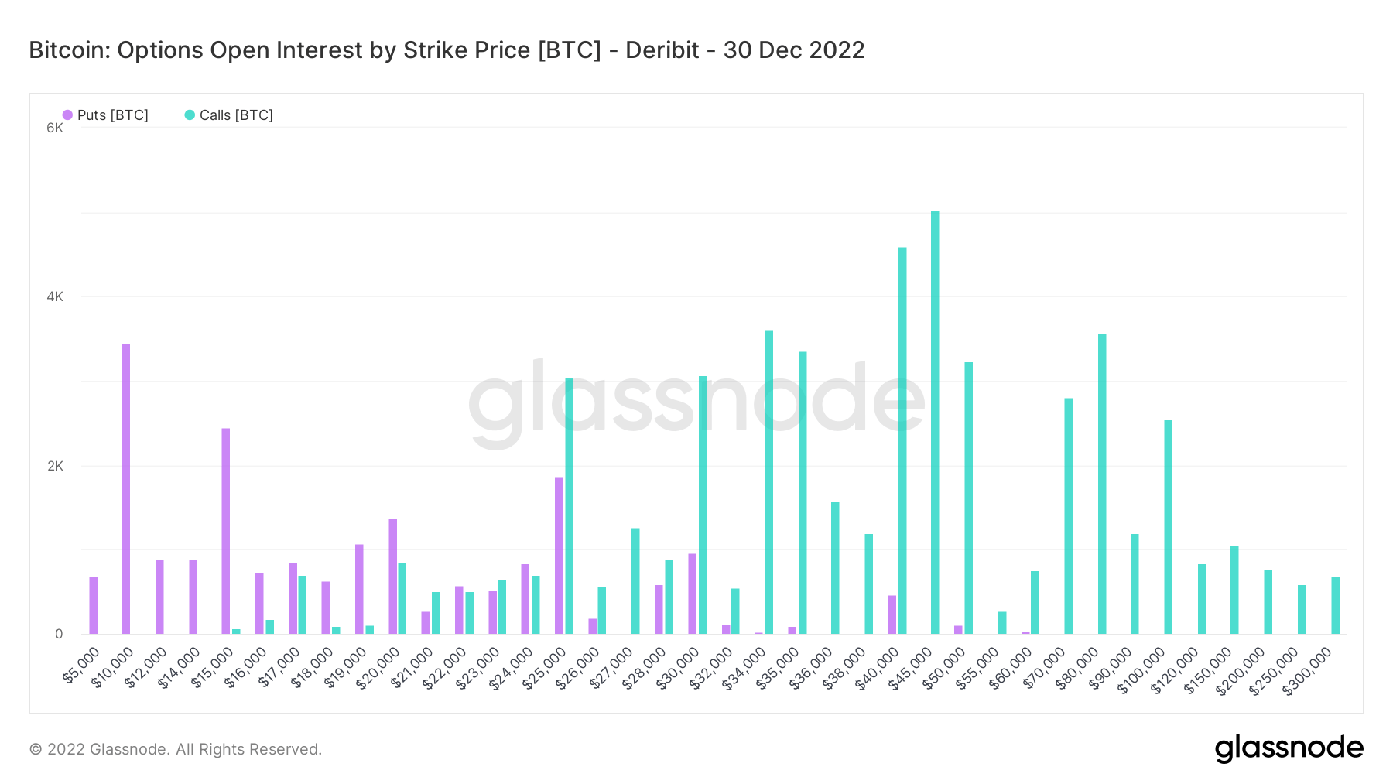Toggle the Calls [BTC] legend label

pos(236,115)
